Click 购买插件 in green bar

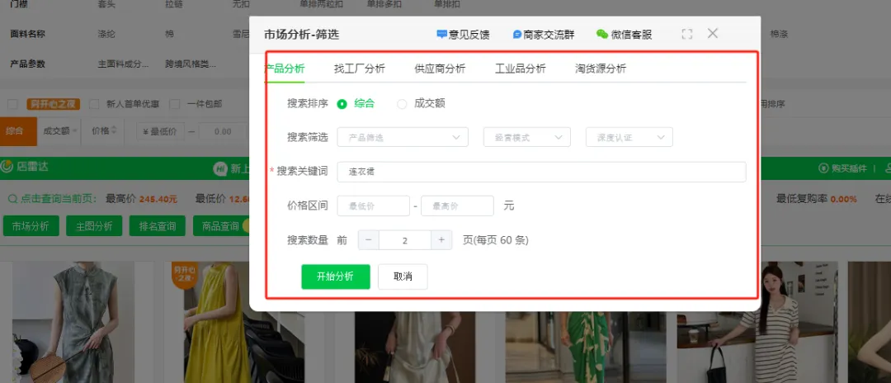click(x=842, y=168)
